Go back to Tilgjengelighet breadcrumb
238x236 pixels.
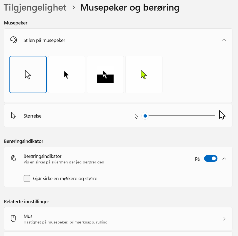pyautogui.click(x=35, y=8)
